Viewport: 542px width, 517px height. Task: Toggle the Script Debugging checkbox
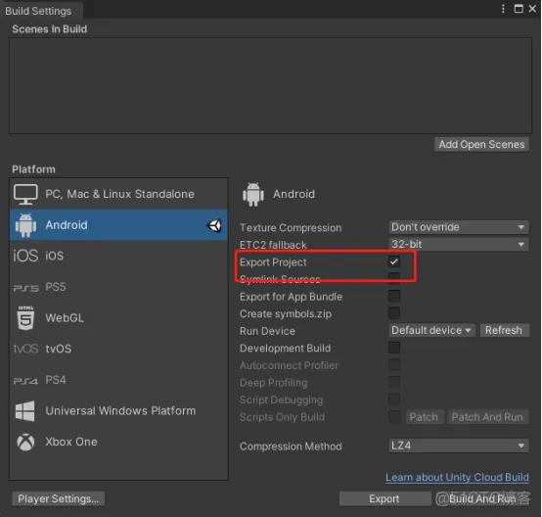394,399
